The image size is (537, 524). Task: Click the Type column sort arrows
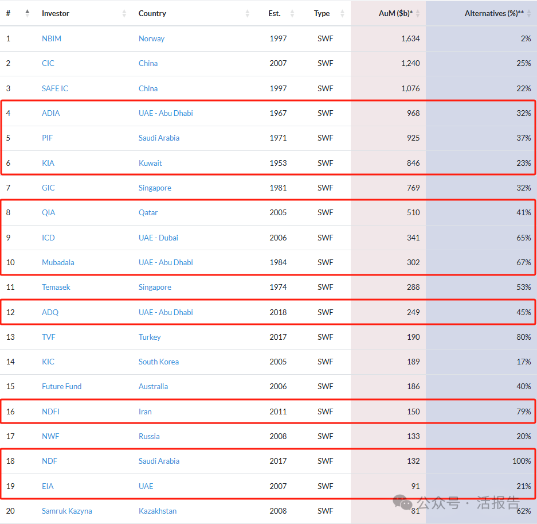[x=342, y=13]
